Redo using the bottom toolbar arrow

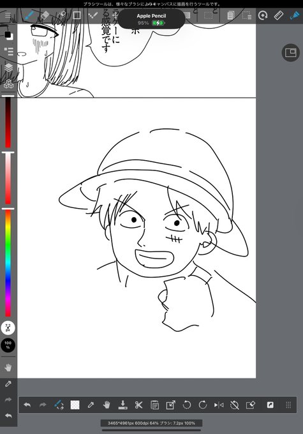point(43,405)
